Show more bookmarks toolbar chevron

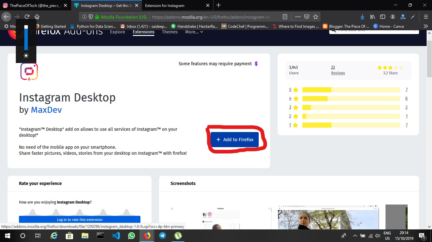tap(426, 26)
